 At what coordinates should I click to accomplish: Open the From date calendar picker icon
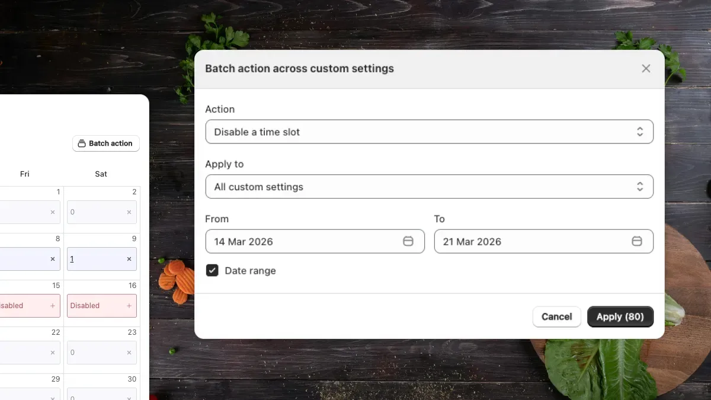coord(408,241)
